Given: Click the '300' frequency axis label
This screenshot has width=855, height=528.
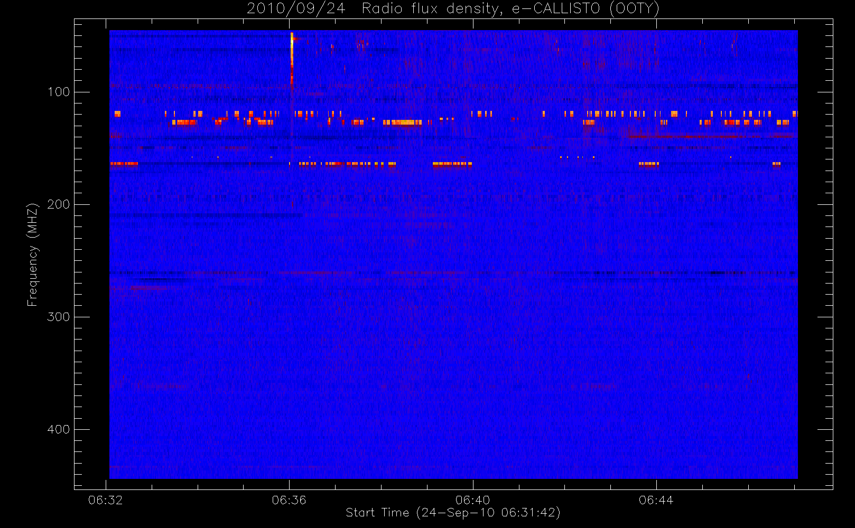Looking at the screenshot, I should pyautogui.click(x=59, y=317).
